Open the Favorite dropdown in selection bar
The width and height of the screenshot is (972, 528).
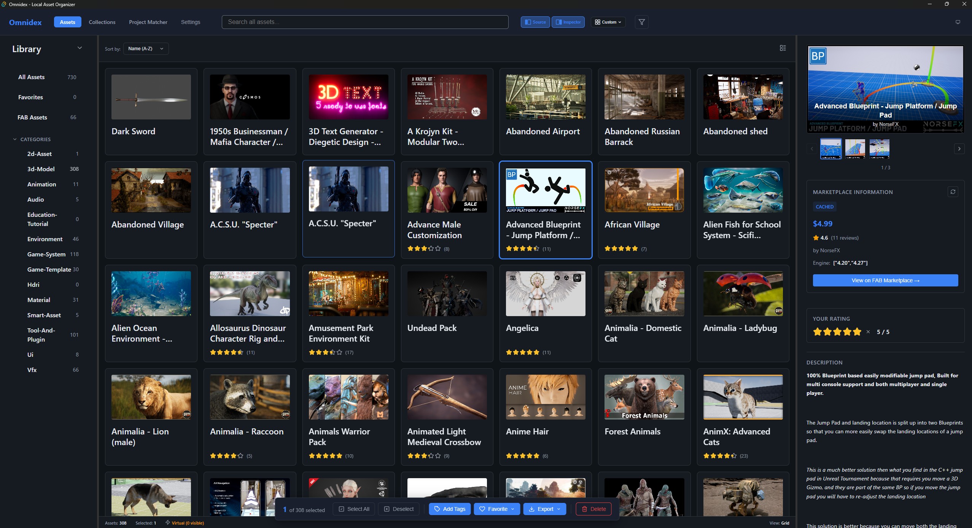coord(496,509)
